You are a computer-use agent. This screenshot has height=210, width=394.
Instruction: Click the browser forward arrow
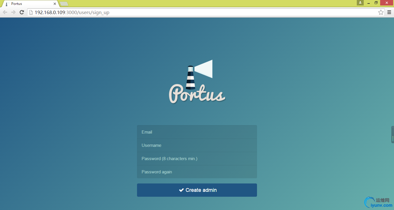pyautogui.click(x=13, y=12)
